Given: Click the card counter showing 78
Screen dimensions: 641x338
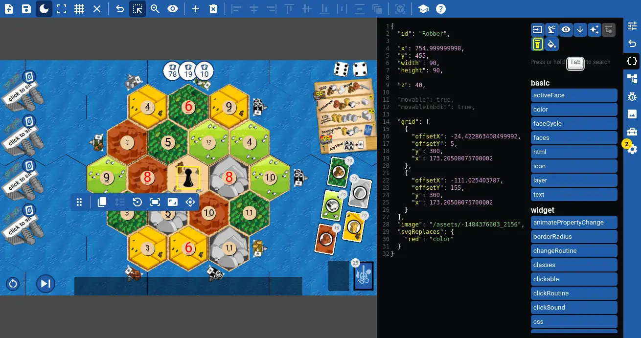Looking at the screenshot, I should [x=173, y=71].
